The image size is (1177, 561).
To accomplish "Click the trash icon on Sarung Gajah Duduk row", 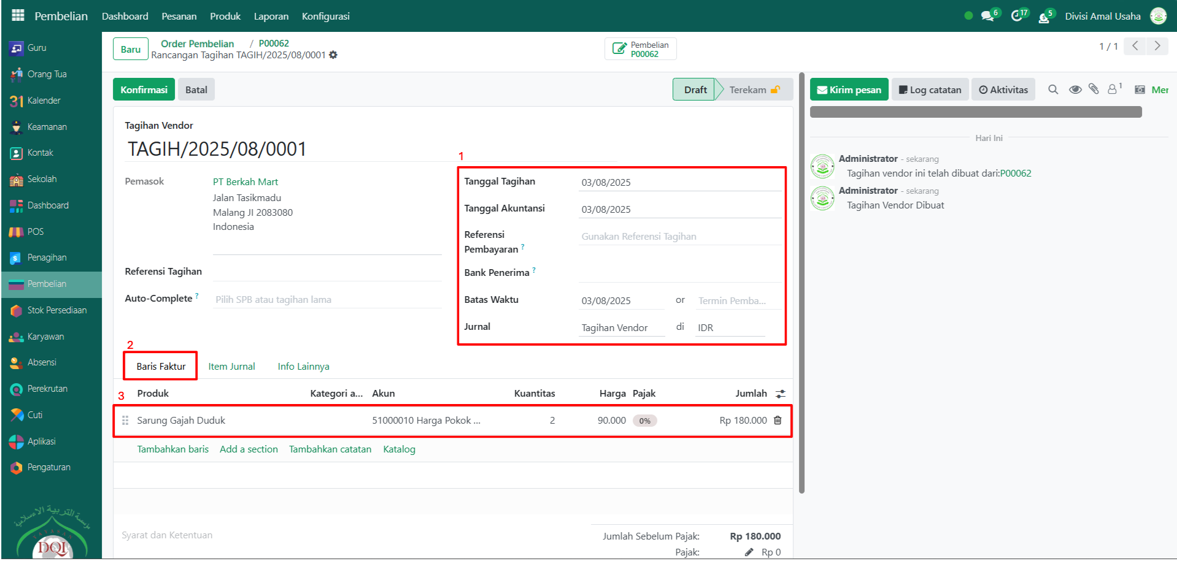I will (778, 421).
